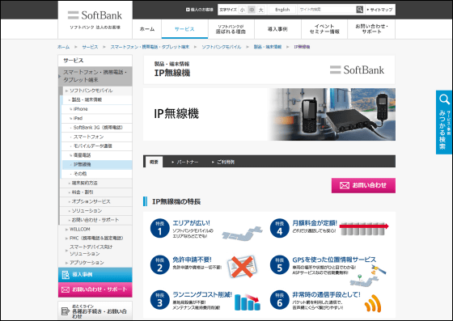Open 衛星電話 in the sidebar
This screenshot has height=321, width=453.
click(x=97, y=155)
